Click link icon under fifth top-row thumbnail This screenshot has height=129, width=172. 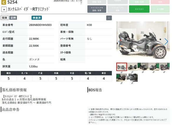point(164,72)
